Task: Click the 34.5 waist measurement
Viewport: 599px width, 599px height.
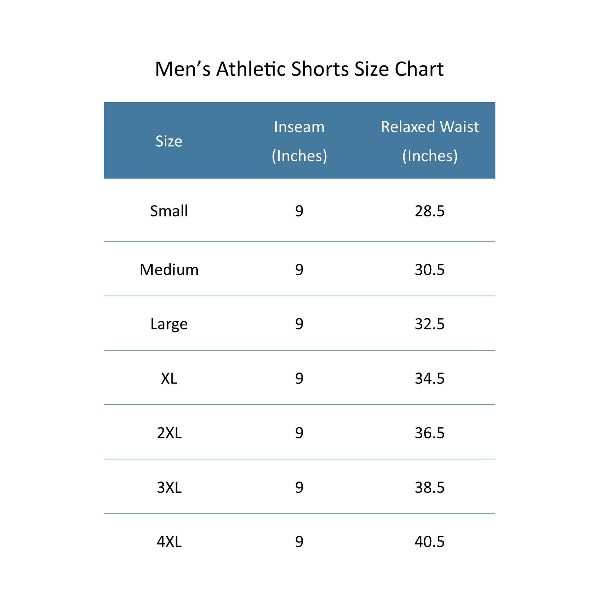Action: (x=429, y=378)
